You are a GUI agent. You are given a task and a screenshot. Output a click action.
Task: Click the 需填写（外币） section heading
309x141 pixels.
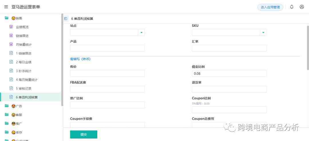[x=80, y=59]
